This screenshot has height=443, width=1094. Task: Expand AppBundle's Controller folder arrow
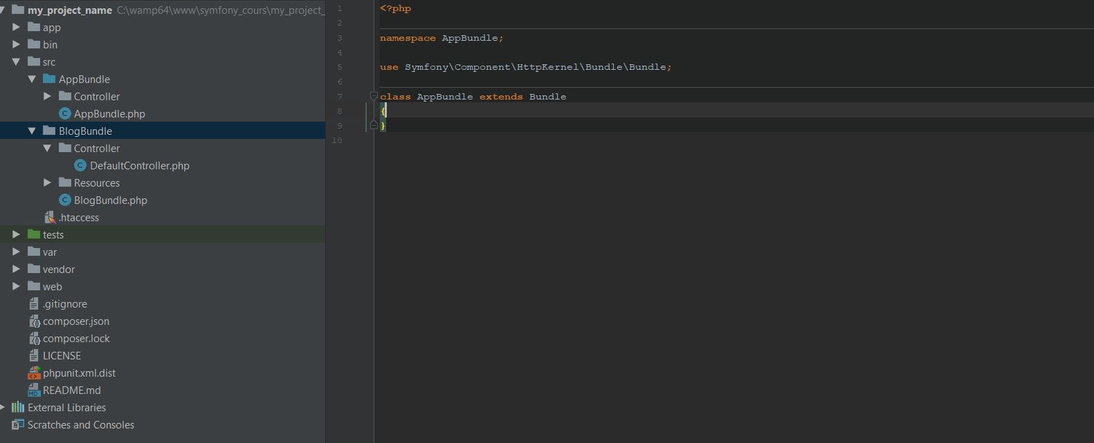tap(47, 96)
